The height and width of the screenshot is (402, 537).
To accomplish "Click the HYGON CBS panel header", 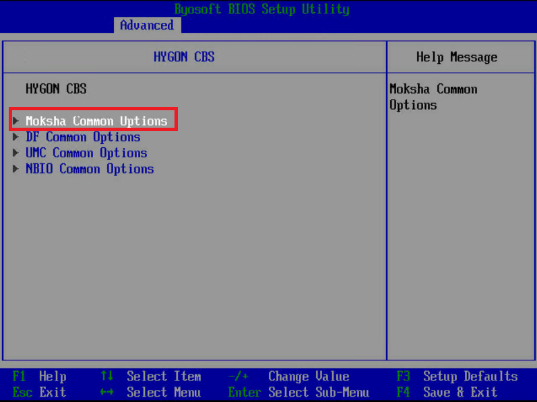I will point(184,56).
